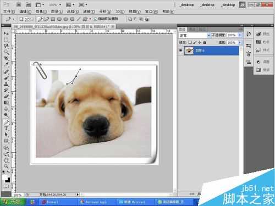The image size is (275, 206).
Task: Select the Crop tool
Action: pyautogui.click(x=6, y=58)
